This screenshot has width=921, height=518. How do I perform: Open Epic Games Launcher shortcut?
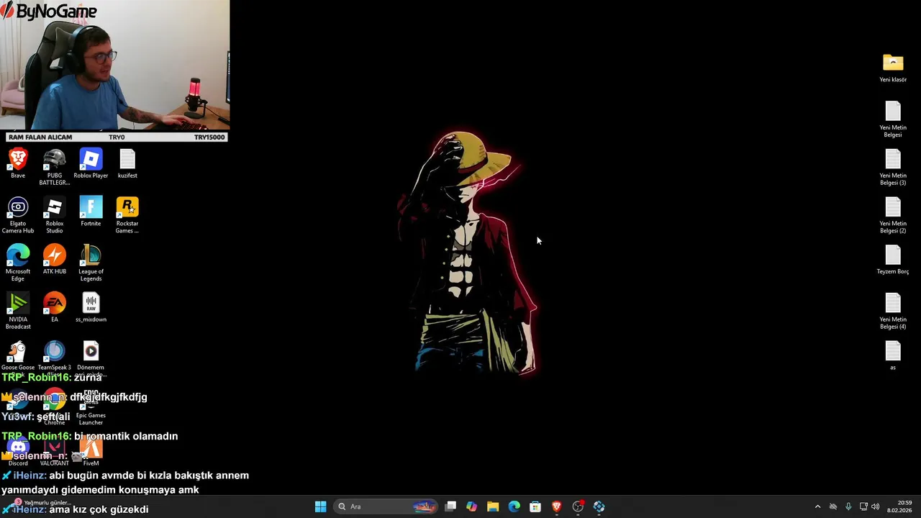[x=91, y=407]
